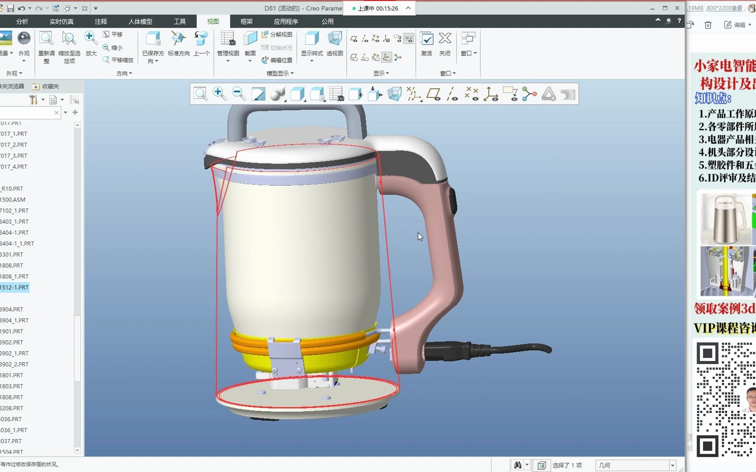The height and width of the screenshot is (472, 756).
Task: Click Edit Position (编辑位置) icon
Action: 276,60
